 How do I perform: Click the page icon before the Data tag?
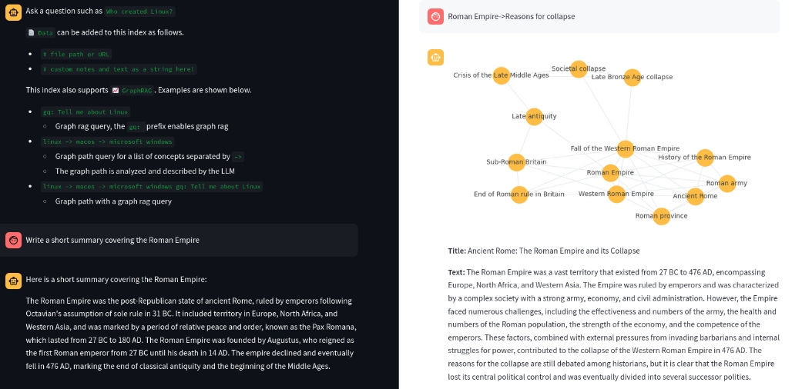(x=31, y=33)
